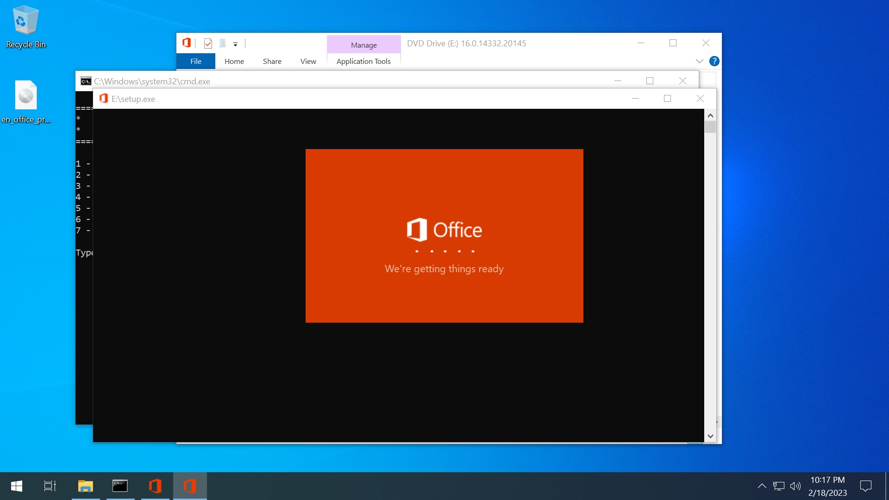Click the Office icon in Explorer title bar
889x500 pixels.
click(187, 43)
